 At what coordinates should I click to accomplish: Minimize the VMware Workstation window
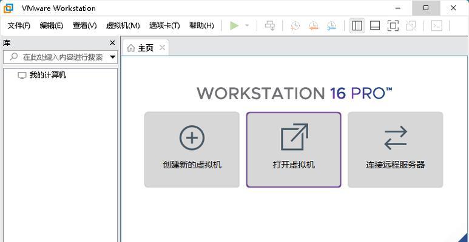[398, 8]
